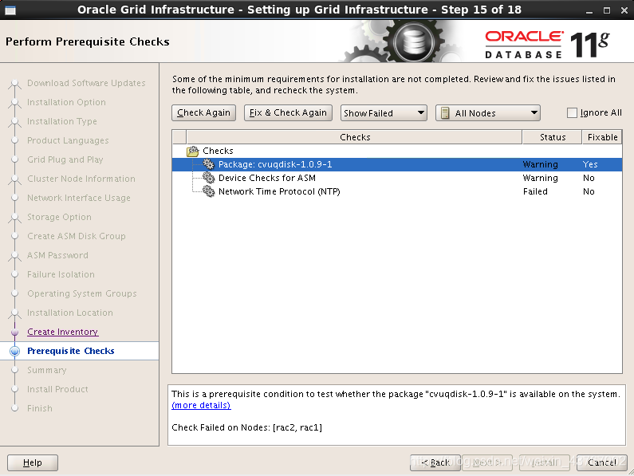Click the Cluster Node Information step
This screenshot has height=476, width=634.
point(81,179)
